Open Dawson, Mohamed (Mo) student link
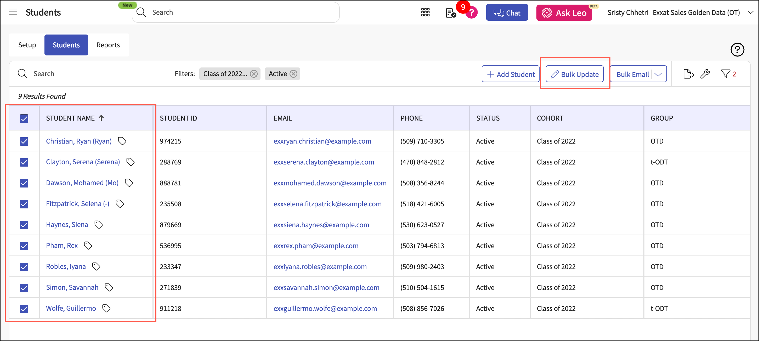Viewport: 759px width, 341px height. click(x=82, y=183)
